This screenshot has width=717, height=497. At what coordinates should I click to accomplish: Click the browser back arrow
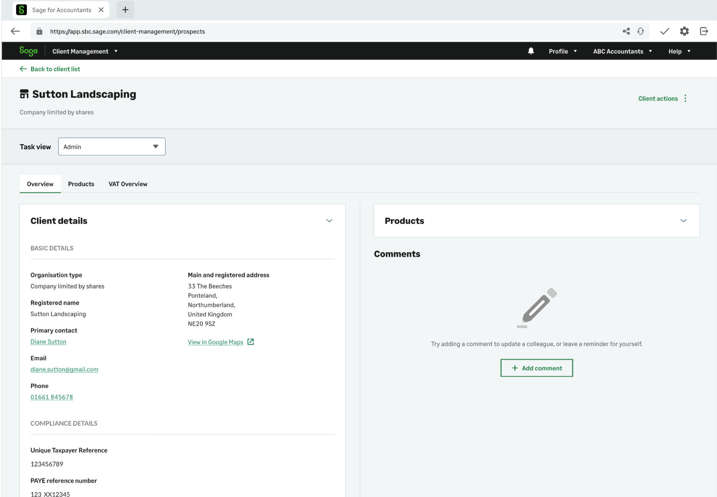(15, 32)
